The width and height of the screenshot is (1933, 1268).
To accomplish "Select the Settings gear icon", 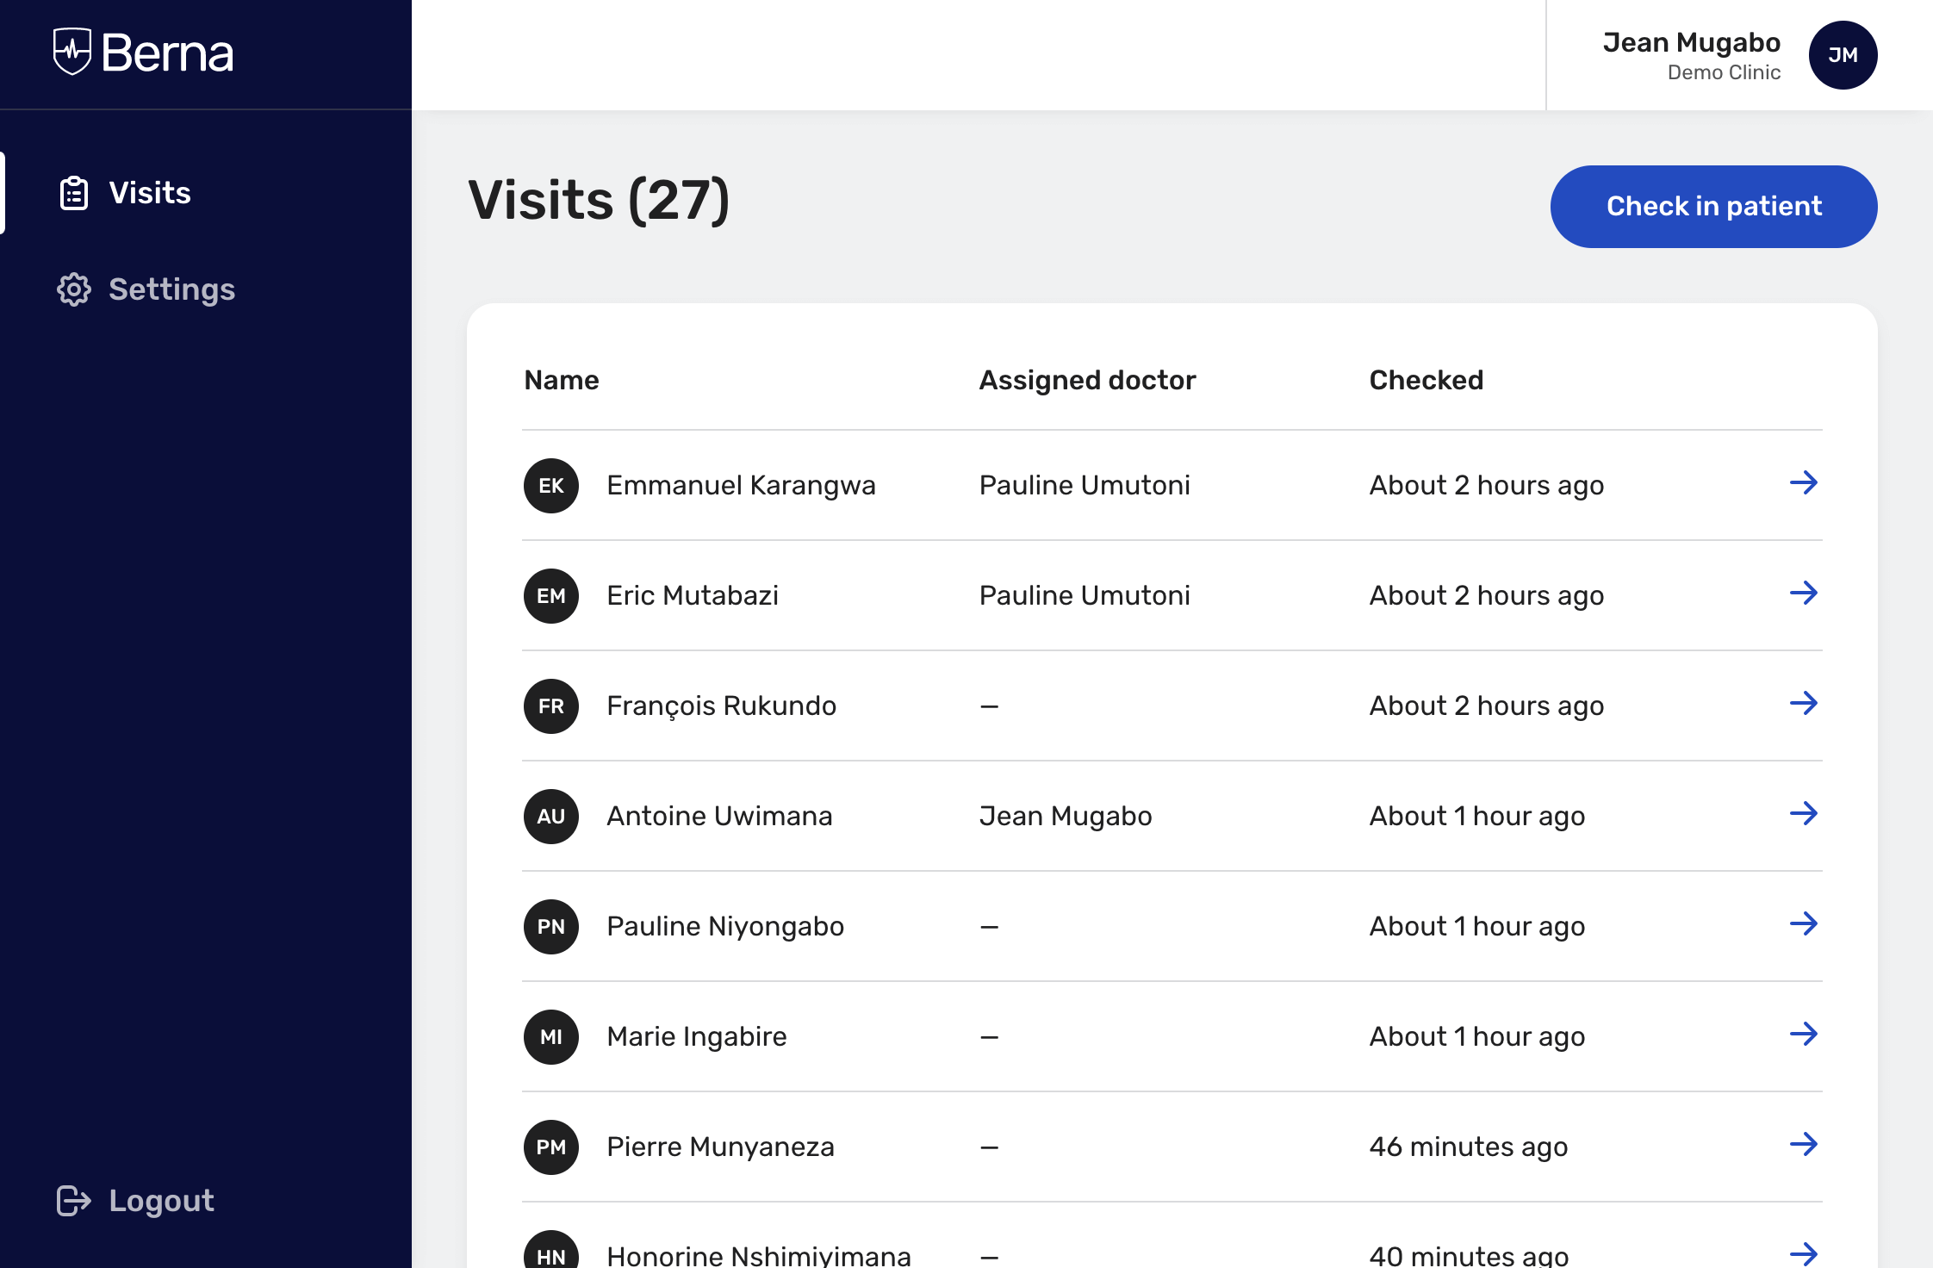I will tap(72, 289).
